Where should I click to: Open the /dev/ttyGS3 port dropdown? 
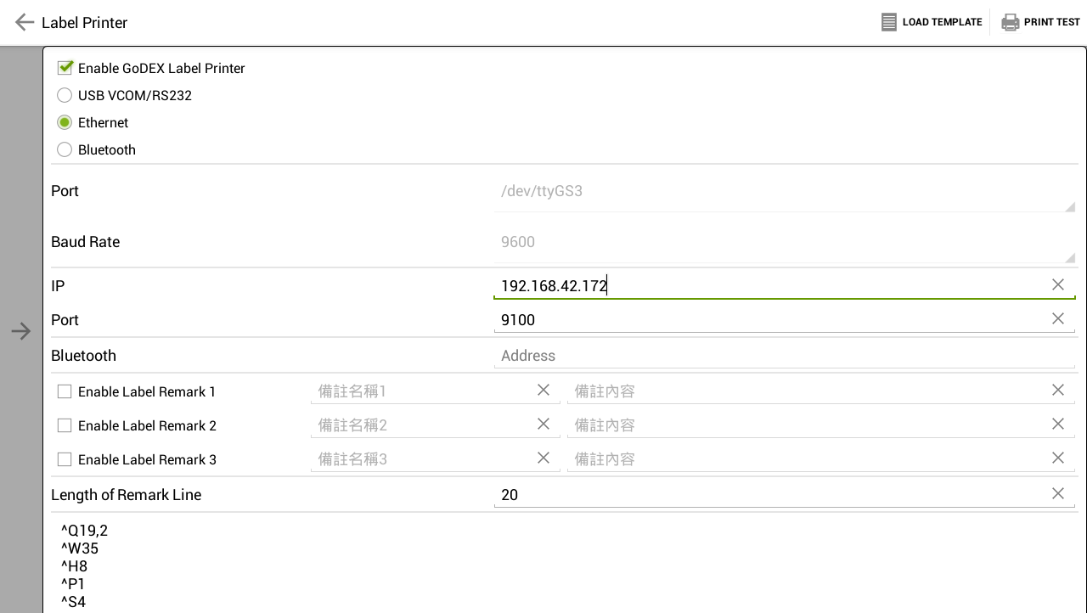pos(785,192)
